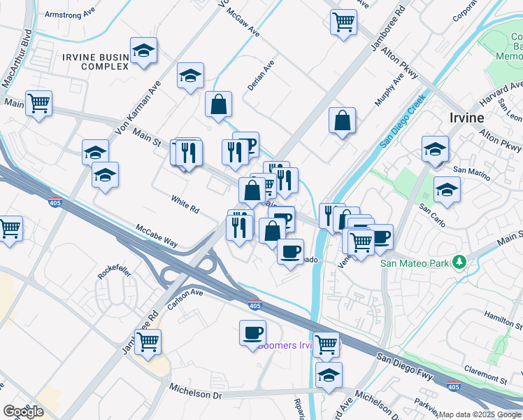Open the shopping bag marker south of White Rd
The width and height of the screenshot is (523, 420).
(272, 231)
